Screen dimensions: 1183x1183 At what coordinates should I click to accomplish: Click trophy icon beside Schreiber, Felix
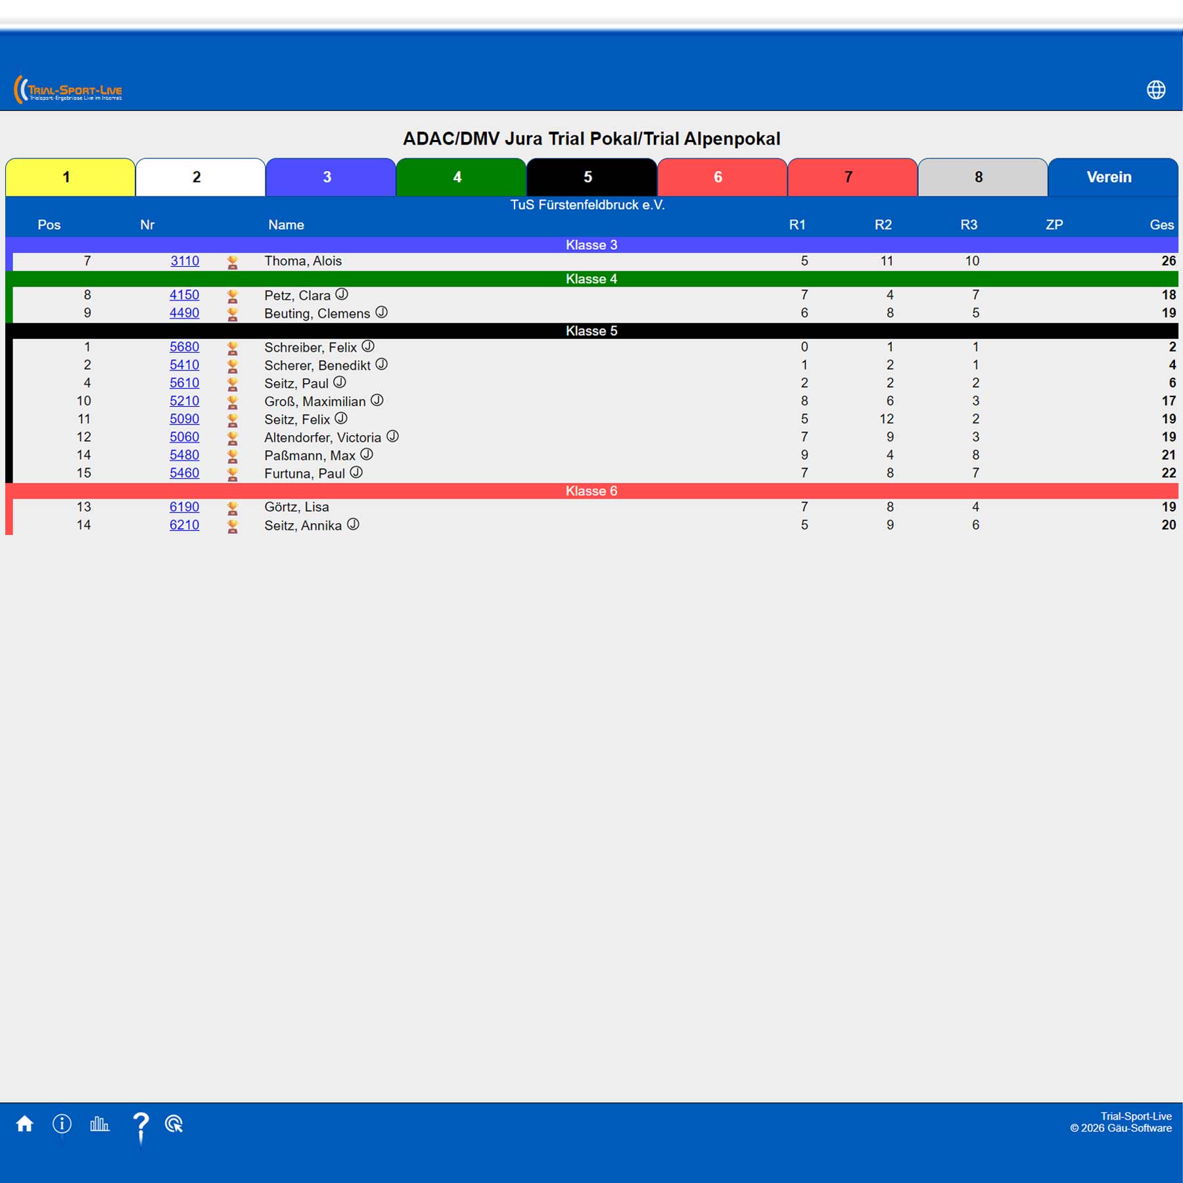(x=232, y=348)
